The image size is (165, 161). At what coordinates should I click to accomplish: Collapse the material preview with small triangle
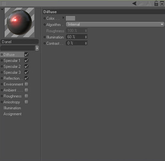(x=2, y=9)
